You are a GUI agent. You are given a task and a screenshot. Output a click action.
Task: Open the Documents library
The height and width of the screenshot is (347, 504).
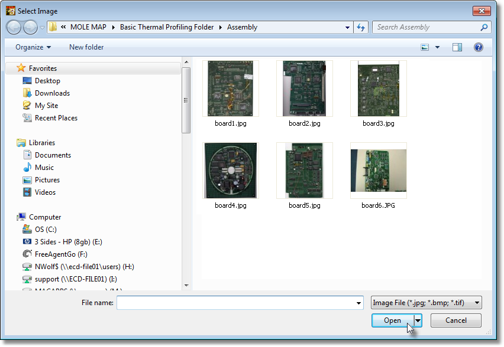53,155
